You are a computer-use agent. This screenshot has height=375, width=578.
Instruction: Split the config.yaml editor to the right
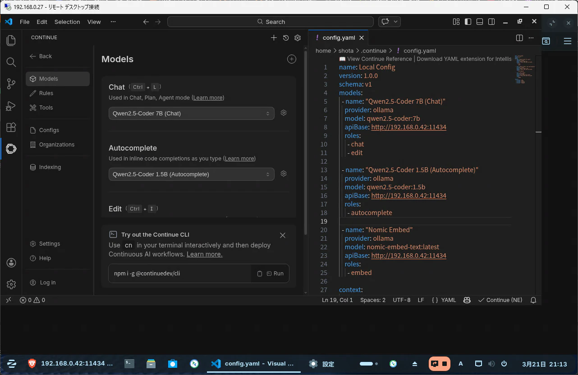point(519,38)
